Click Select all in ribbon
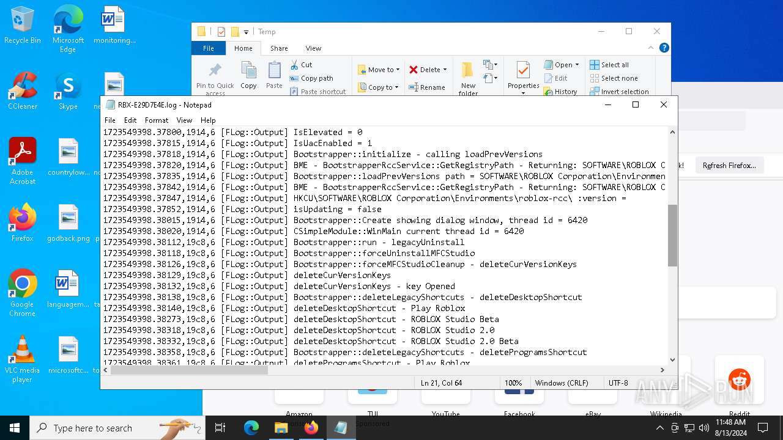Viewport: 783px width, 440px height. pos(609,65)
